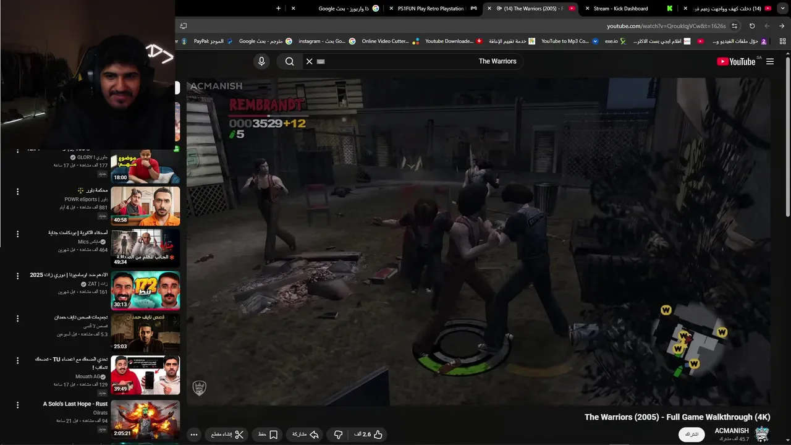Open more actions three-dot menu under video
This screenshot has height=445, width=791.
click(193, 434)
